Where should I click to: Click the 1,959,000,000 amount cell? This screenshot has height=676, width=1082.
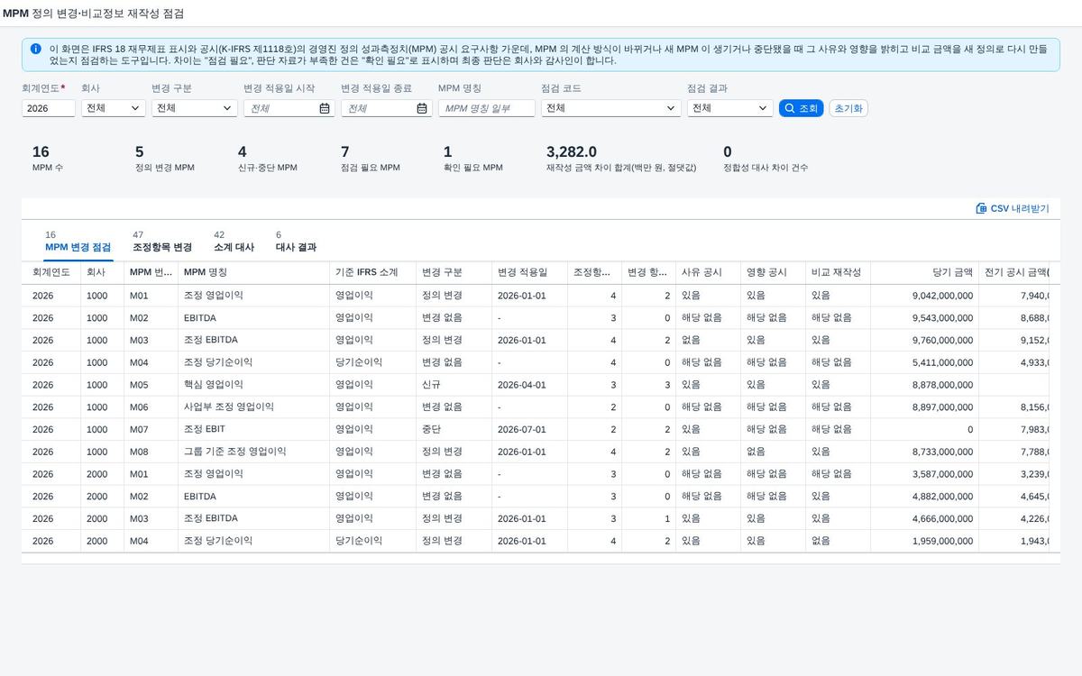(x=925, y=542)
